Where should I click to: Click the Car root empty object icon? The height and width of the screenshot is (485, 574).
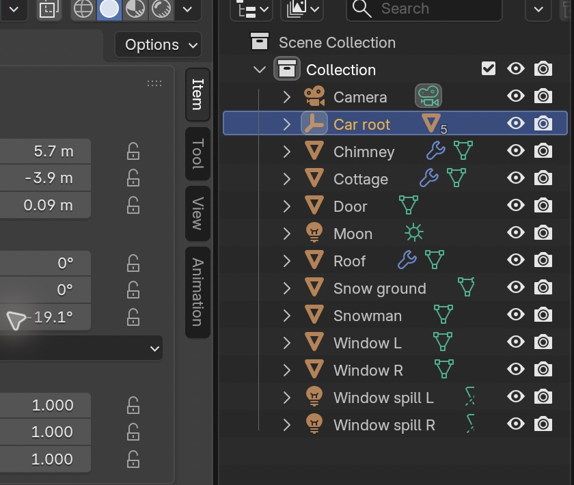[314, 124]
